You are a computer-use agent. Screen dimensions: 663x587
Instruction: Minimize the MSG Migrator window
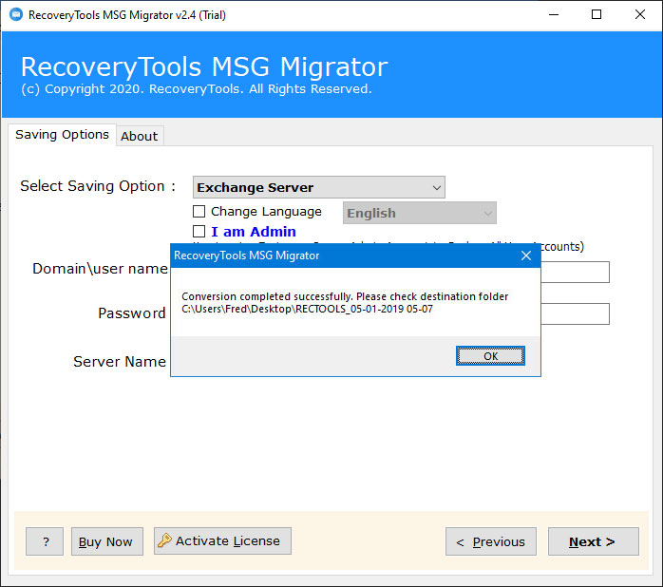(x=554, y=15)
